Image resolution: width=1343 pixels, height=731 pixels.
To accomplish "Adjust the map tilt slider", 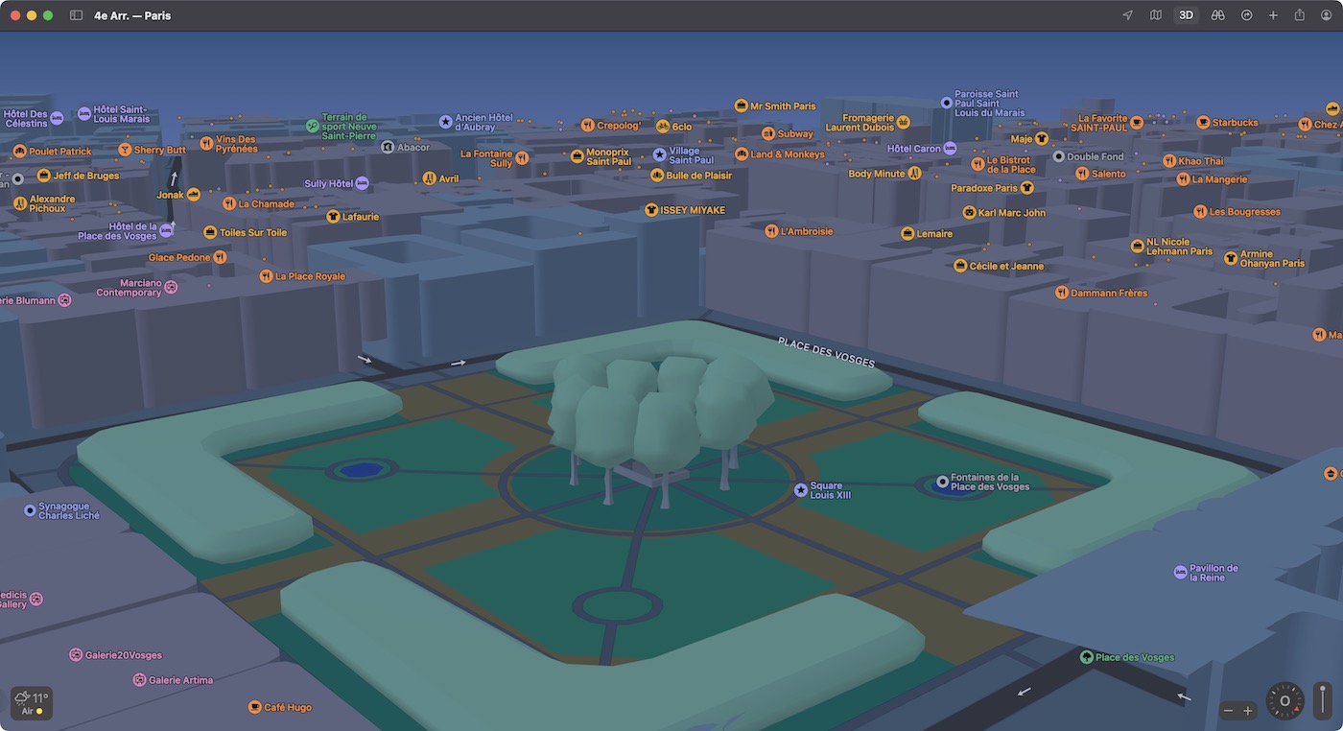I will [x=1324, y=701].
